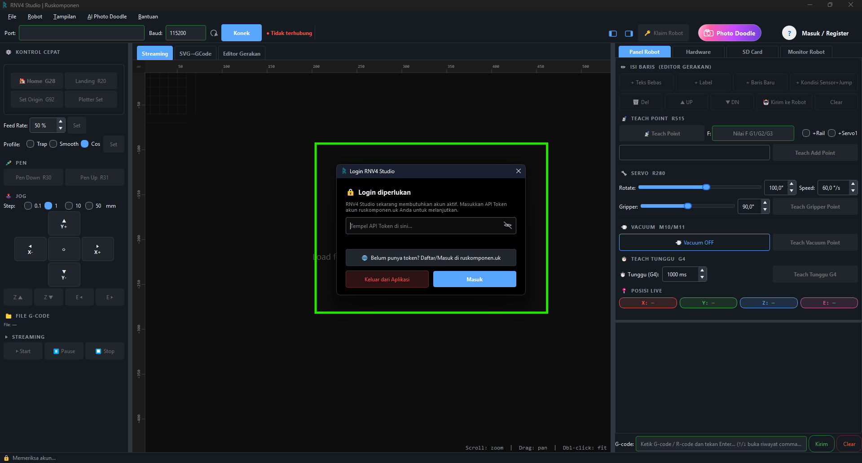Start streaming with Start button
Image resolution: width=862 pixels, height=463 pixels.
click(x=23, y=351)
